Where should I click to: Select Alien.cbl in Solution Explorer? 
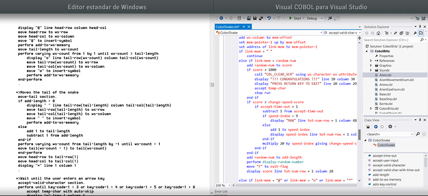point(386,75)
